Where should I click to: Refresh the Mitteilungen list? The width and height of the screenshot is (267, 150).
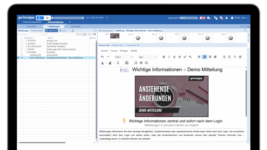[73, 30]
